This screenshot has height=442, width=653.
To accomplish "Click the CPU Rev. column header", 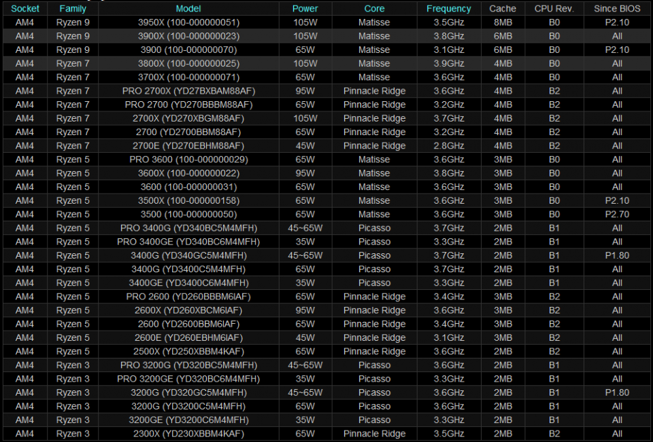I will coord(554,9).
